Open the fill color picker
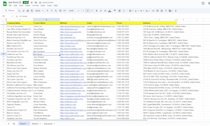 tap(115, 11)
